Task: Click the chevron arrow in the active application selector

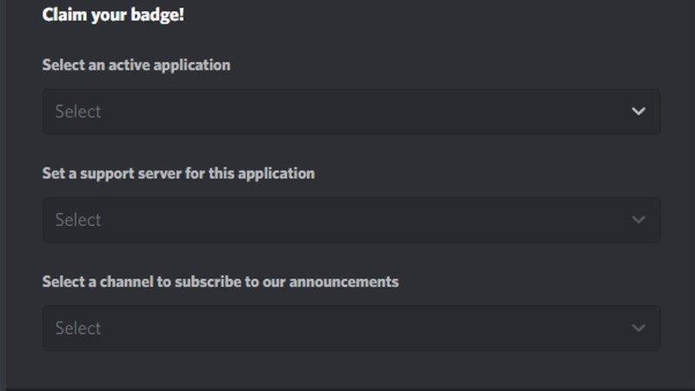Action: (x=639, y=111)
